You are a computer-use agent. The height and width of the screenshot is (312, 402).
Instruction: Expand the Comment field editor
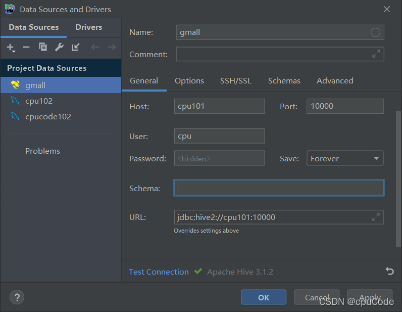(376, 54)
